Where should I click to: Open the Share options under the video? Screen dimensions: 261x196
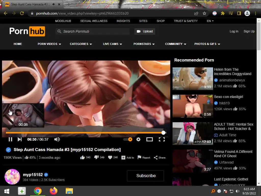click(160, 157)
